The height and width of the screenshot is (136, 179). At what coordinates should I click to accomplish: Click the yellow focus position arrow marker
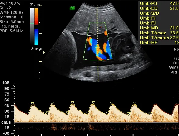44,52
